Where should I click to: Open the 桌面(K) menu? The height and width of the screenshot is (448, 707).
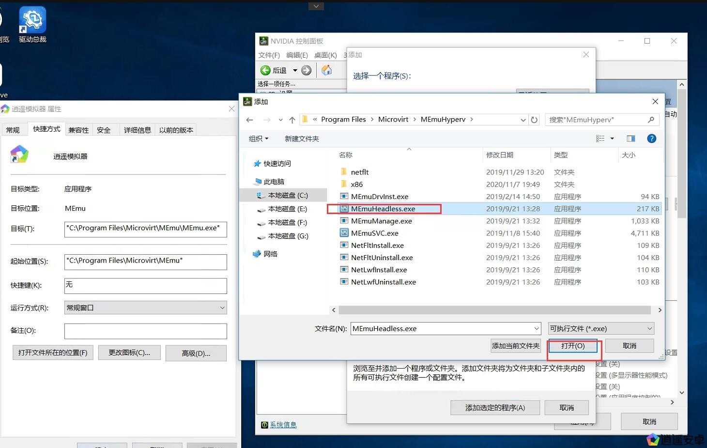pyautogui.click(x=325, y=55)
